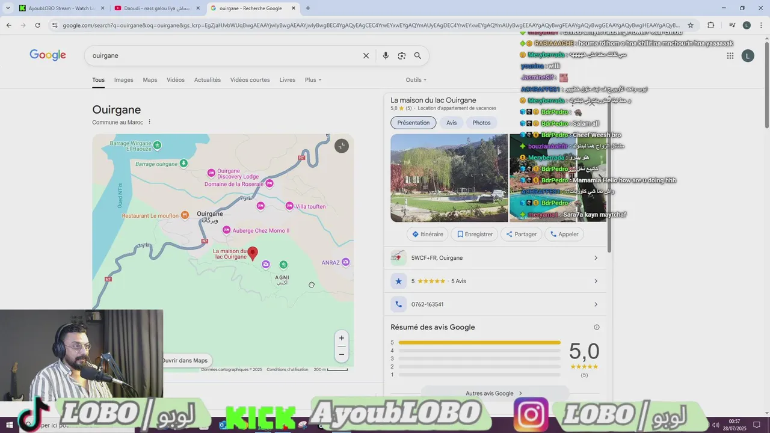Click Ouvrir dans Maps button

[x=185, y=360]
